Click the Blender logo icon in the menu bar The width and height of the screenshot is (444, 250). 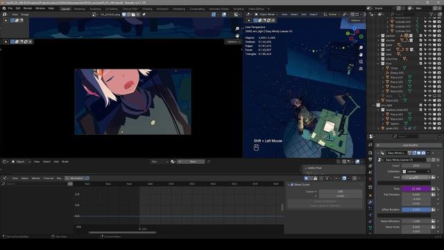coord(4,8)
